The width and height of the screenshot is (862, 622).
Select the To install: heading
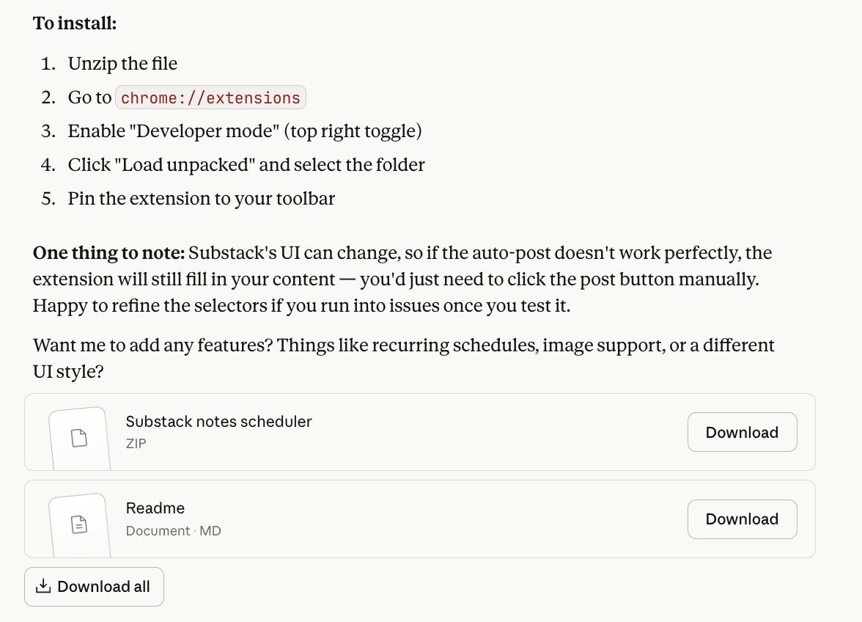point(75,23)
